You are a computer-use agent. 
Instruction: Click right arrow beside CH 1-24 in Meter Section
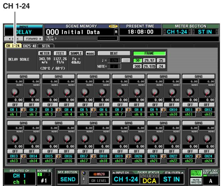(x=190, y=32)
